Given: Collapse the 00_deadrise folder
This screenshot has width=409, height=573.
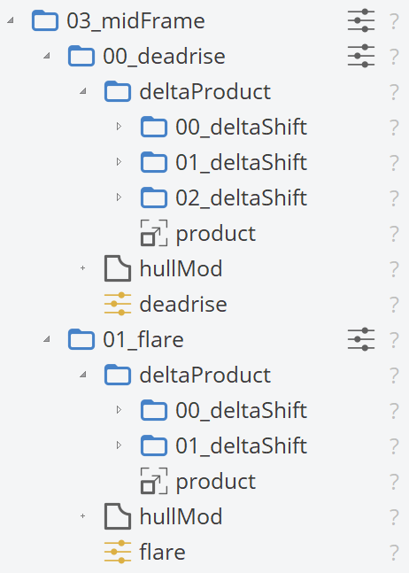Looking at the screenshot, I should (47, 56).
